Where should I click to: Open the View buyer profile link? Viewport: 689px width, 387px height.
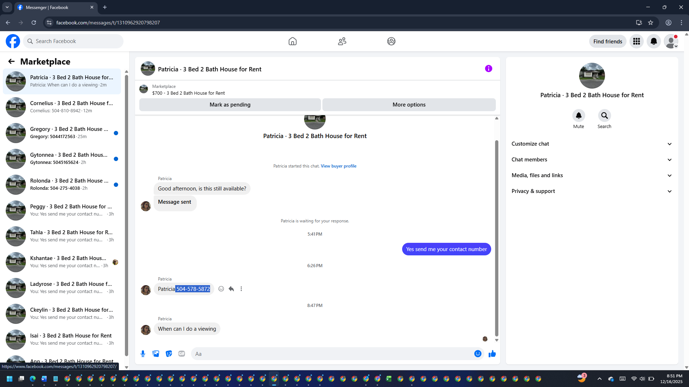coord(339,166)
